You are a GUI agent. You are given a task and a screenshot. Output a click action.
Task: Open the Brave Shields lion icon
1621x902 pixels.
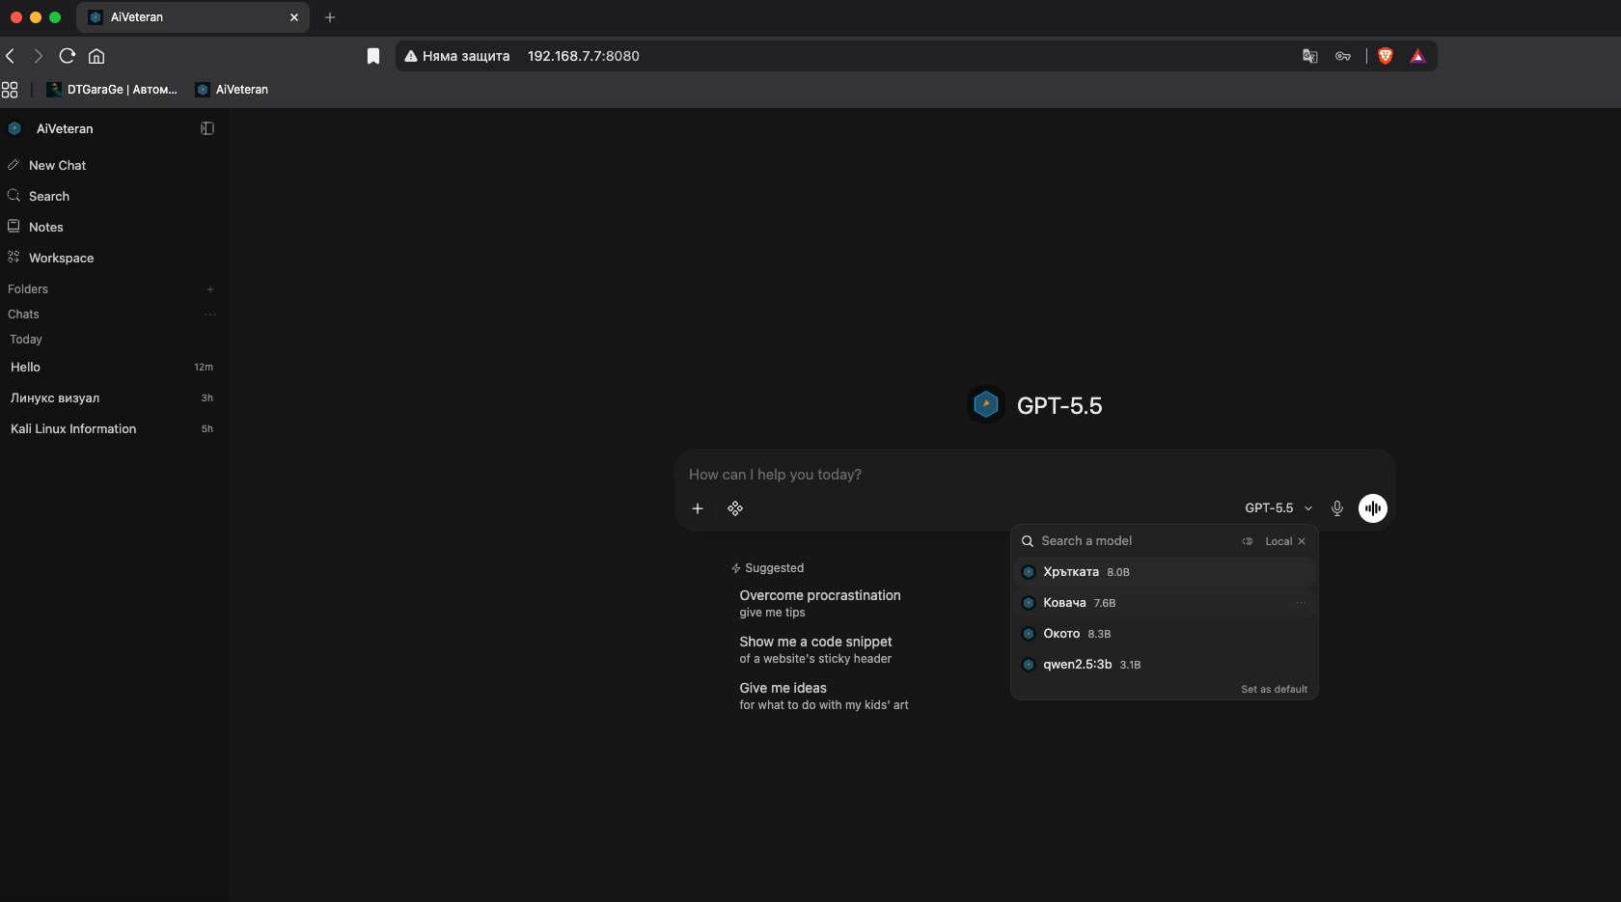coord(1386,56)
